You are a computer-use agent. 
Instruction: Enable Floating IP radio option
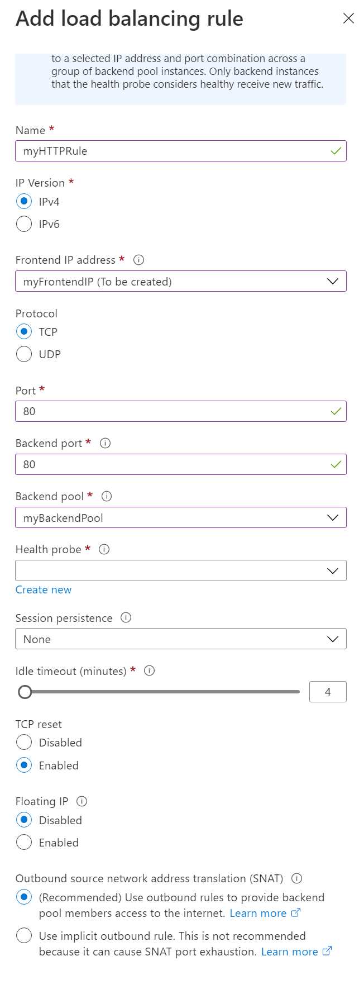(24, 843)
